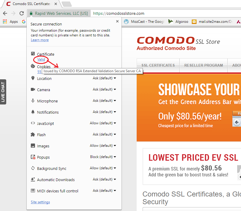Click the browser Back arrow button
The height and width of the screenshot is (211, 241).
tap(5, 13)
